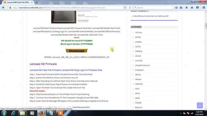Open A WordPress Commenter link
Image resolution: width=207 pixels, height=116 pixels.
pyautogui.click(x=143, y=16)
